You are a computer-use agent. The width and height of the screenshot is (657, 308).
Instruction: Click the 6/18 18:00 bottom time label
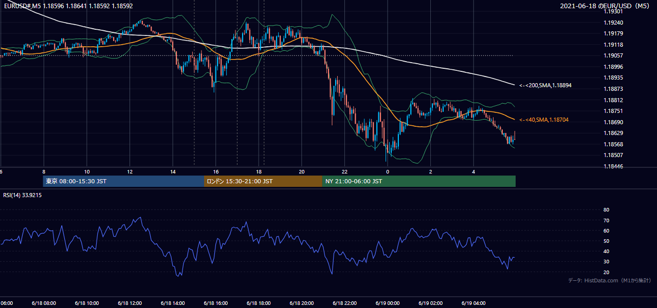(x=259, y=303)
